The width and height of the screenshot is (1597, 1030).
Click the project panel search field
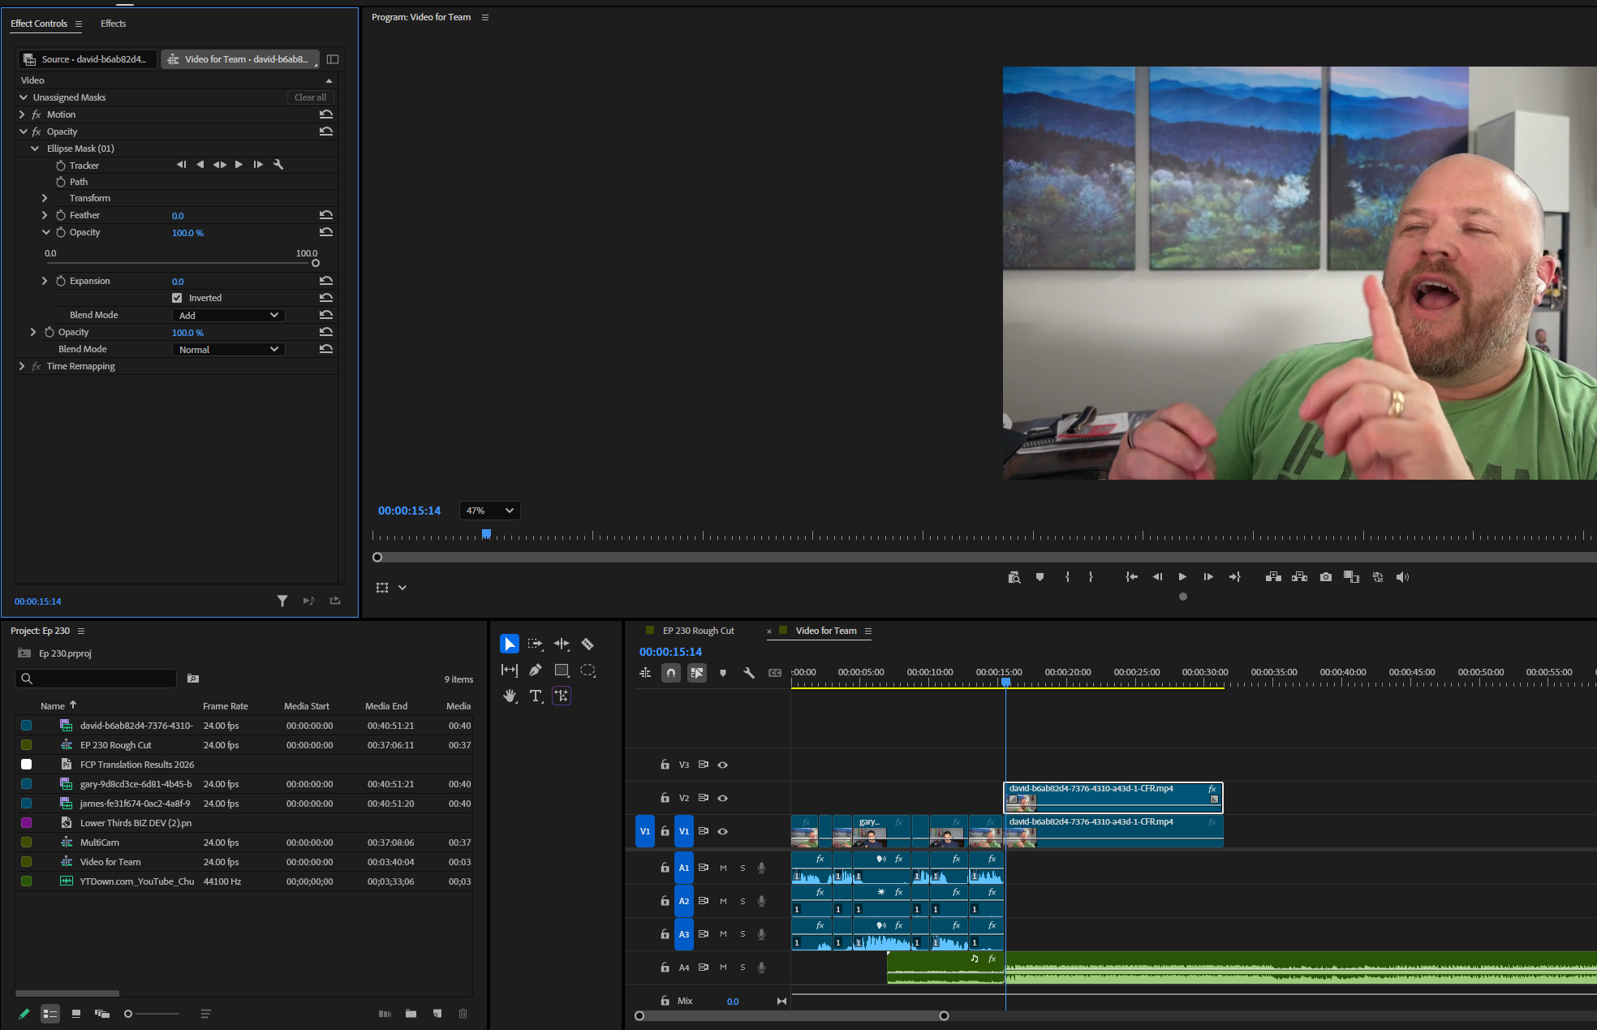click(96, 679)
